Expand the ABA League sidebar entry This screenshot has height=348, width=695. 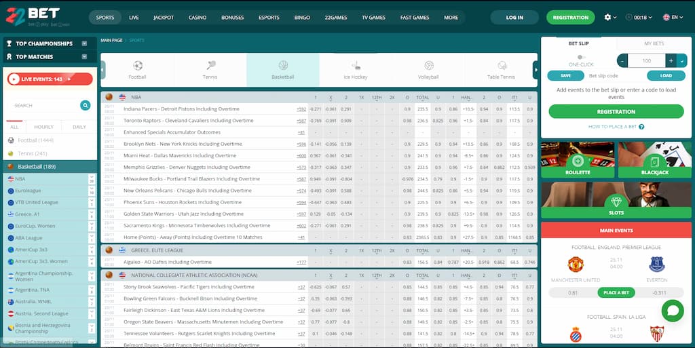(92, 237)
